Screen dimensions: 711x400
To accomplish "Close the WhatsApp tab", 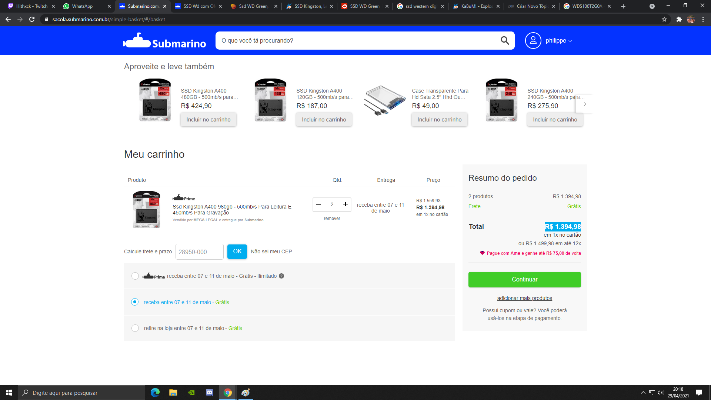I will (109, 6).
